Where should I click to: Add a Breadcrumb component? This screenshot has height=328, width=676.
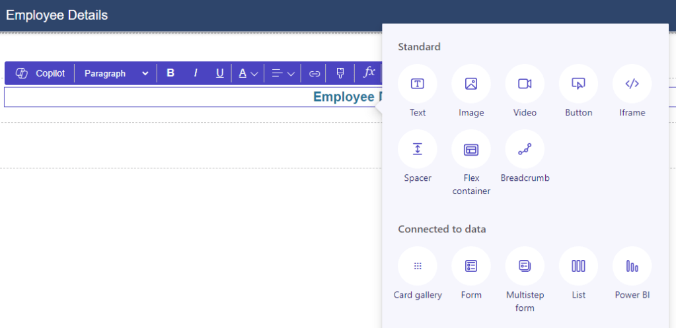(x=525, y=149)
